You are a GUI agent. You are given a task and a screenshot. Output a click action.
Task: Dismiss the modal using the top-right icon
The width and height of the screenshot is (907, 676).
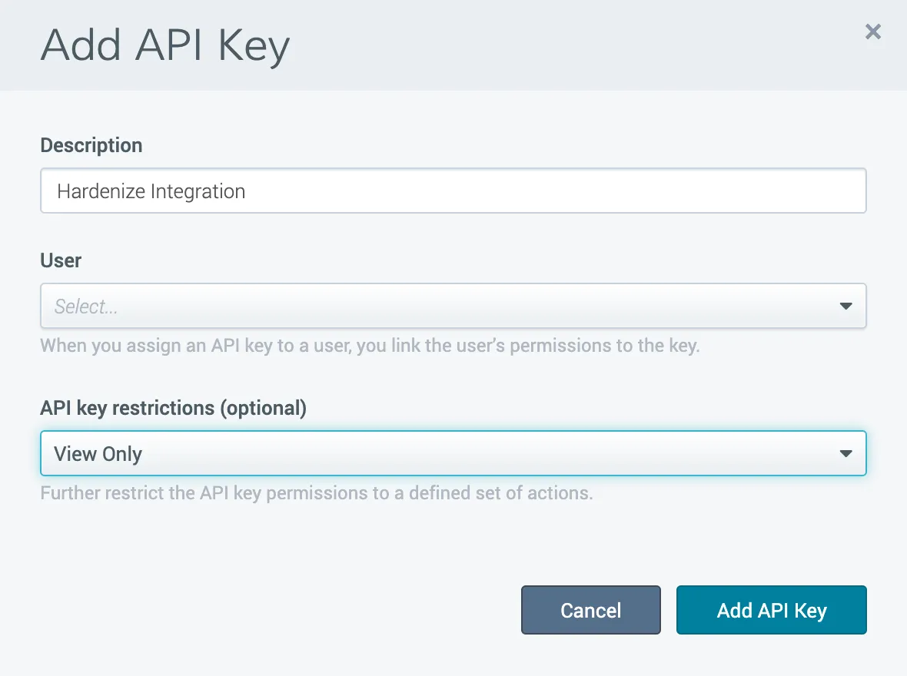[873, 31]
